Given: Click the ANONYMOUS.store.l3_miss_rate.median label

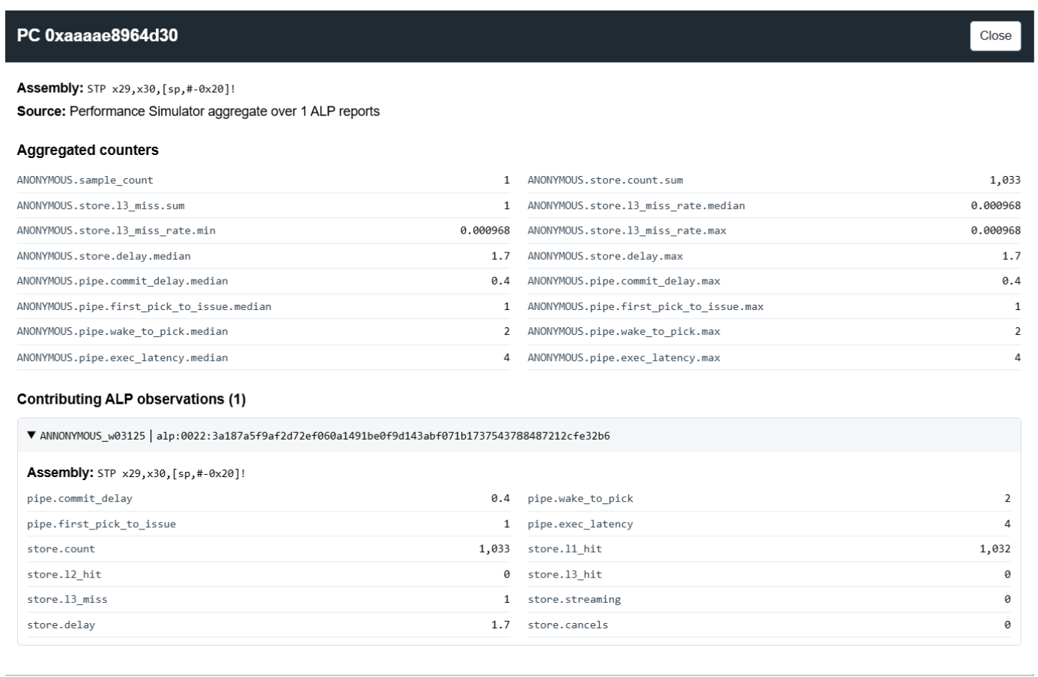Looking at the screenshot, I should click(636, 206).
